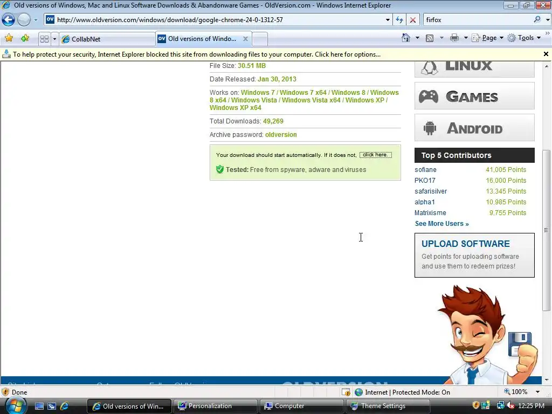The height and width of the screenshot is (414, 552).
Task: Click the security shield tray icon
Action: point(475,406)
